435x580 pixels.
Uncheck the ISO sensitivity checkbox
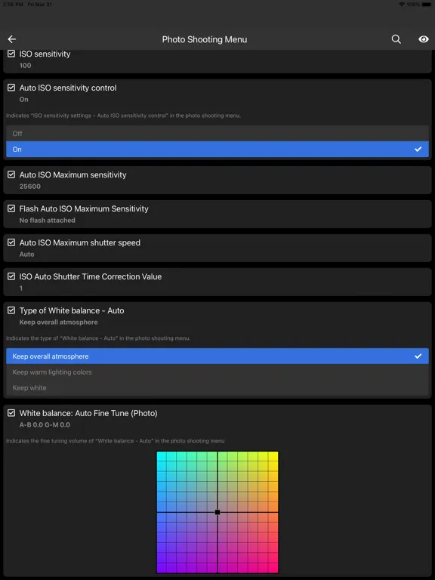pos(11,54)
